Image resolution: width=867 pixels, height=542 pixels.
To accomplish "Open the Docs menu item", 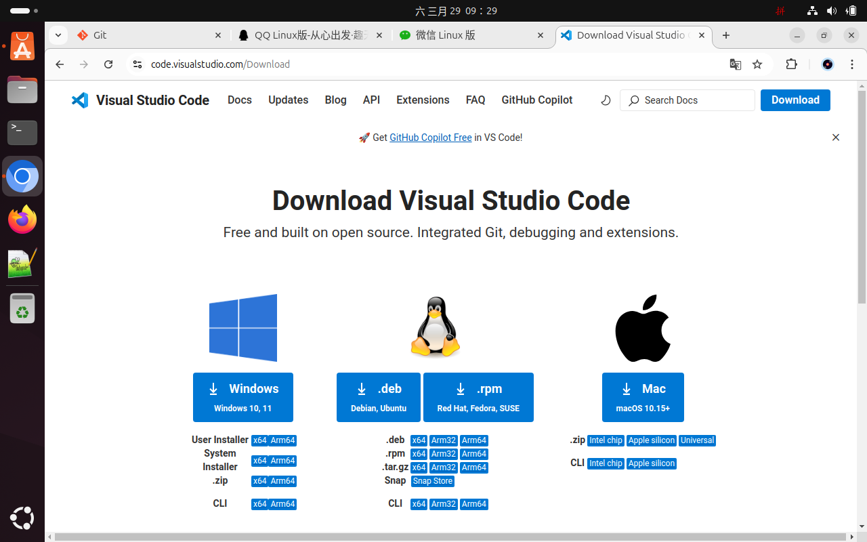I will [x=240, y=100].
